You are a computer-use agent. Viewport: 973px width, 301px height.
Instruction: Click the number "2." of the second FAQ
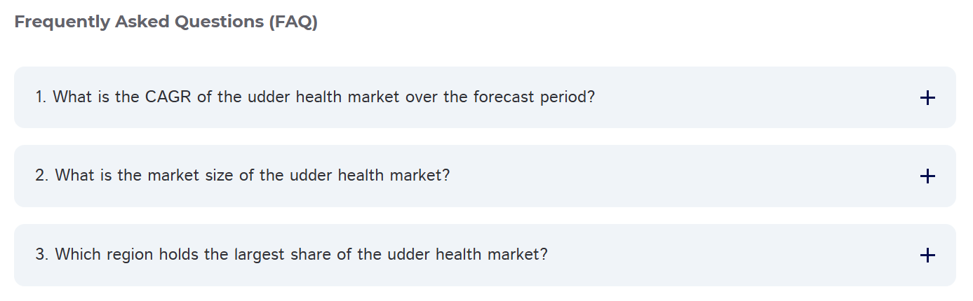(42, 176)
